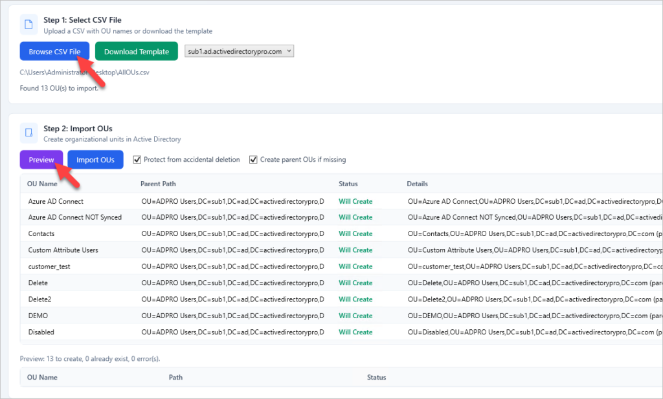Click Parent Path cell of Custom Attribute Users row
The width and height of the screenshot is (663, 399).
click(233, 250)
